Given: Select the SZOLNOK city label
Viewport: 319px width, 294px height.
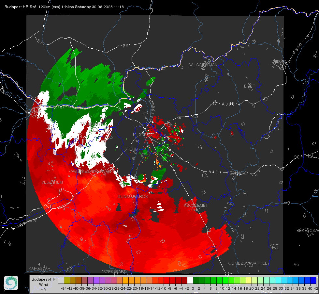Looking at the screenshot, I should [237, 173].
